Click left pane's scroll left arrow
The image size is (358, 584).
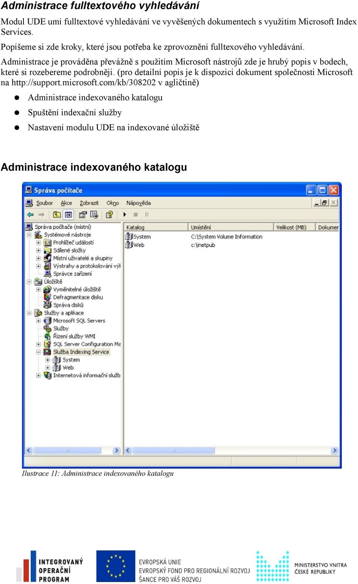tap(29, 450)
